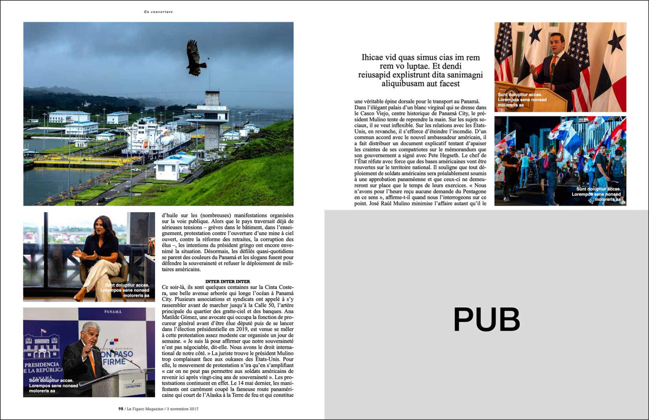Click the column starting 'une véritable épine dorsale'
The height and width of the screenshot is (420, 649).
coord(420,152)
